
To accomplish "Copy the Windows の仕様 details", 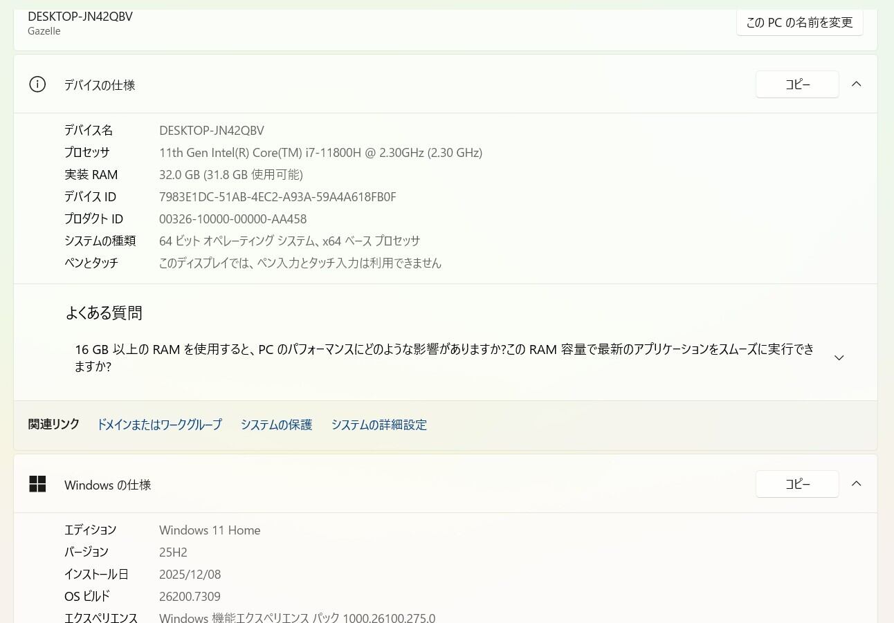I will pyautogui.click(x=797, y=484).
